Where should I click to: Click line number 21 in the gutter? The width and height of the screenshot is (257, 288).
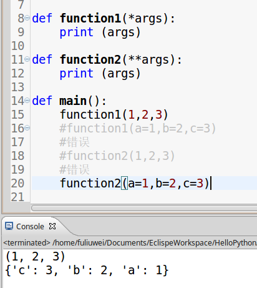(17, 197)
